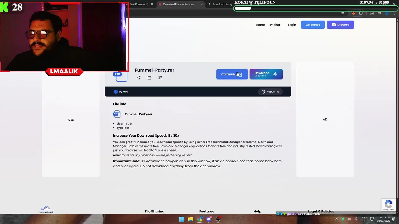Image resolution: width=399 pixels, height=224 pixels.
Task: Click the Get started button
Action: (313, 25)
